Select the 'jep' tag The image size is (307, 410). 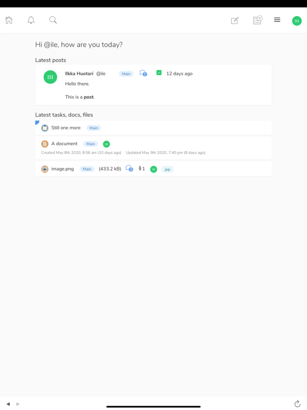167,169
